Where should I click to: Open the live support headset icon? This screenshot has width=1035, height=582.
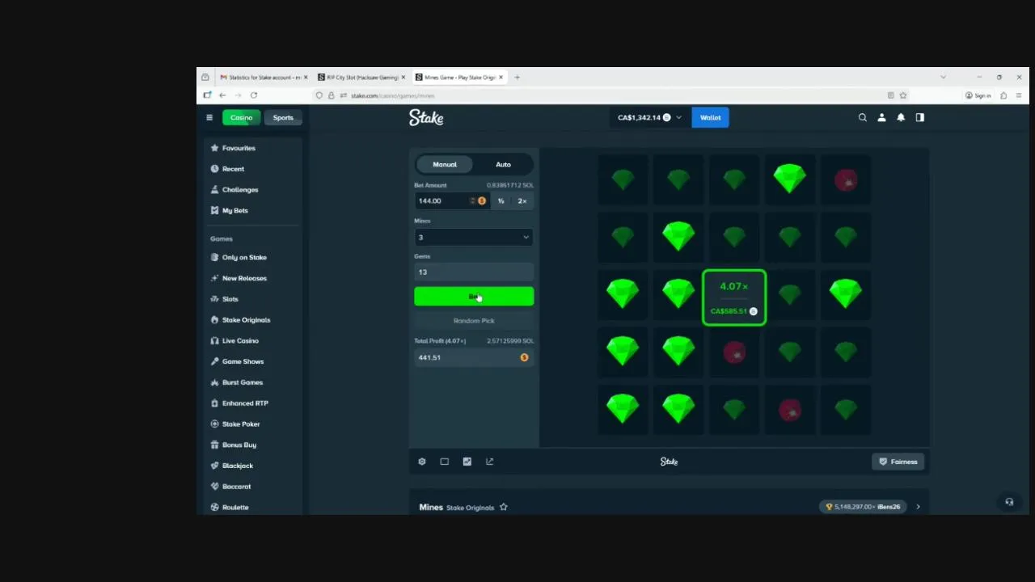tap(1009, 502)
